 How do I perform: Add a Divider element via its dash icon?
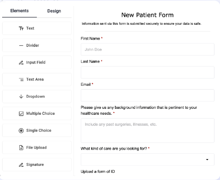click(21, 46)
